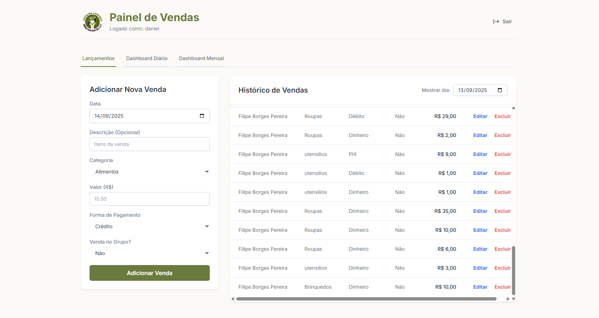The image size is (599, 318).
Task: Delete the Débito R$ 1,00 utensilios sale
Action: [x=503, y=173]
